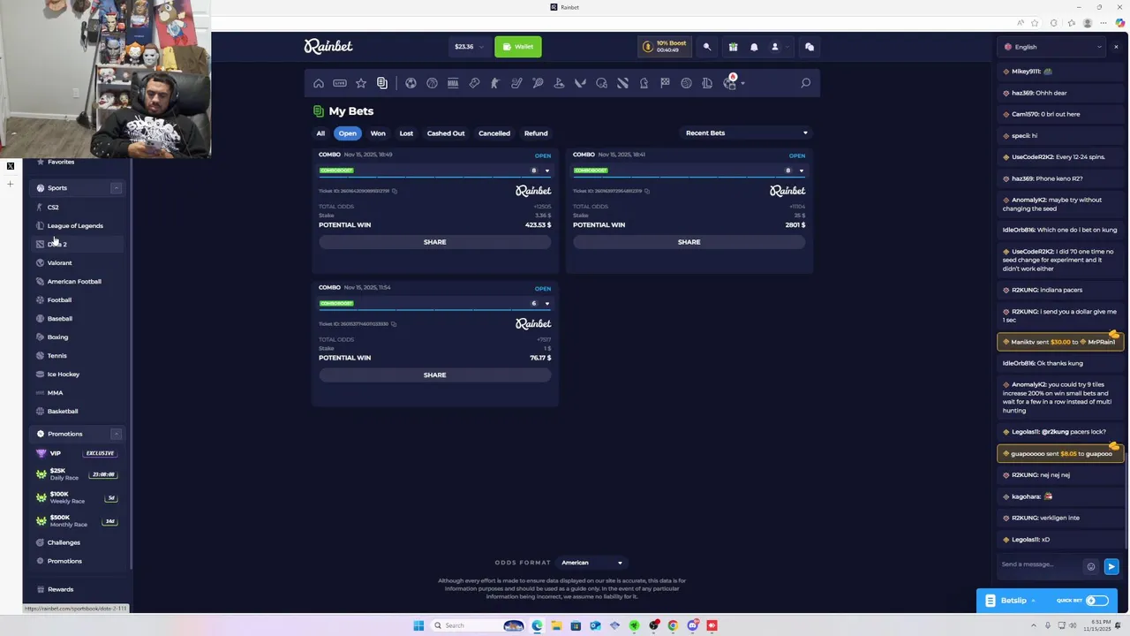Switch to Cancelled bets filter
Image resolution: width=1130 pixels, height=636 pixels.
pyautogui.click(x=494, y=133)
